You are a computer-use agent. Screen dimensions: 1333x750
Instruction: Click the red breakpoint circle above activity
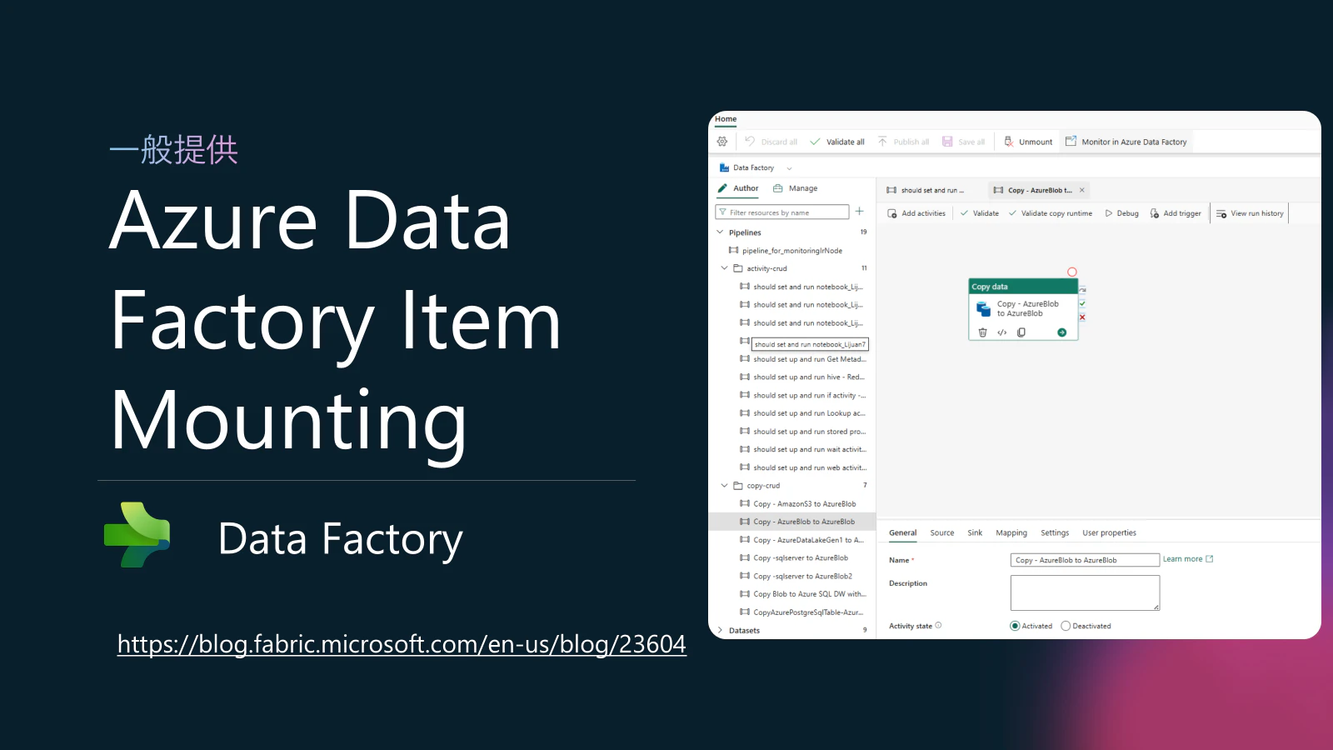point(1072,272)
